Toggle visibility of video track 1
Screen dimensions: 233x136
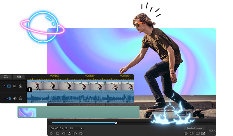tap(15, 86)
